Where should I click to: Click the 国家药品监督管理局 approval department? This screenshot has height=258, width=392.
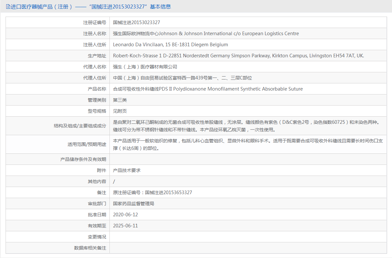coord(134,204)
